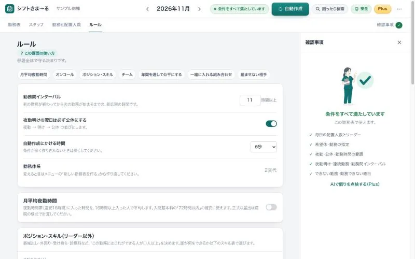Jump to 年間を通して公平にする chip
Image resolution: width=415 pixels, height=259 pixels.
pyautogui.click(x=161, y=75)
